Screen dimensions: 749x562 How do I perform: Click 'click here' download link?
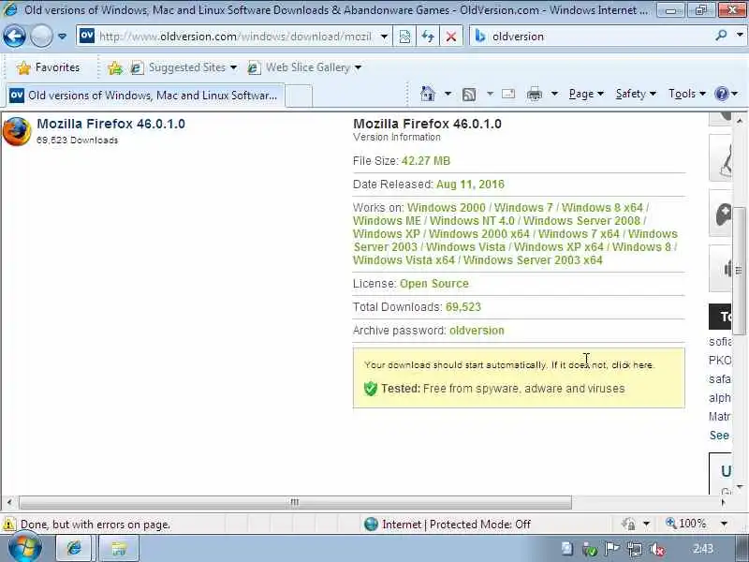[x=632, y=365]
